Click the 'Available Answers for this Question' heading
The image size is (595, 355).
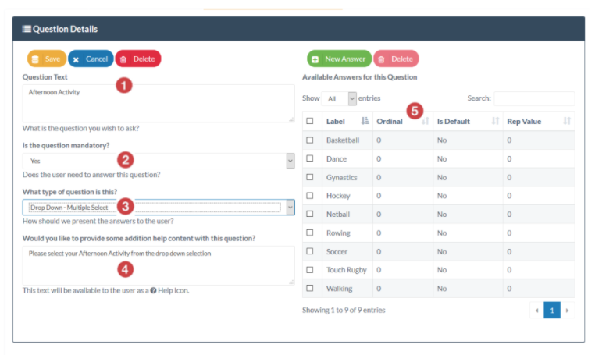(x=359, y=77)
